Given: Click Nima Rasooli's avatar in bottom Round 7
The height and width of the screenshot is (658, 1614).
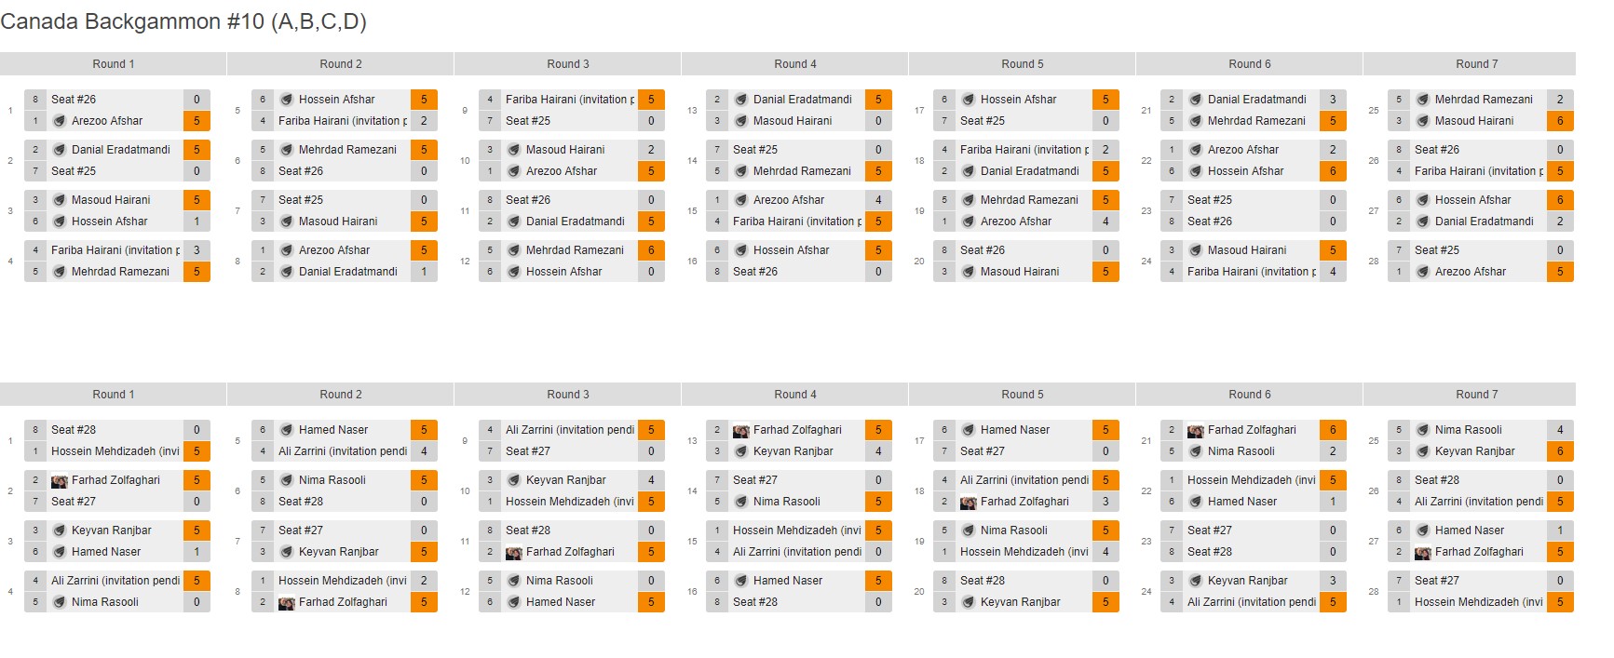Looking at the screenshot, I should click(x=1423, y=430).
